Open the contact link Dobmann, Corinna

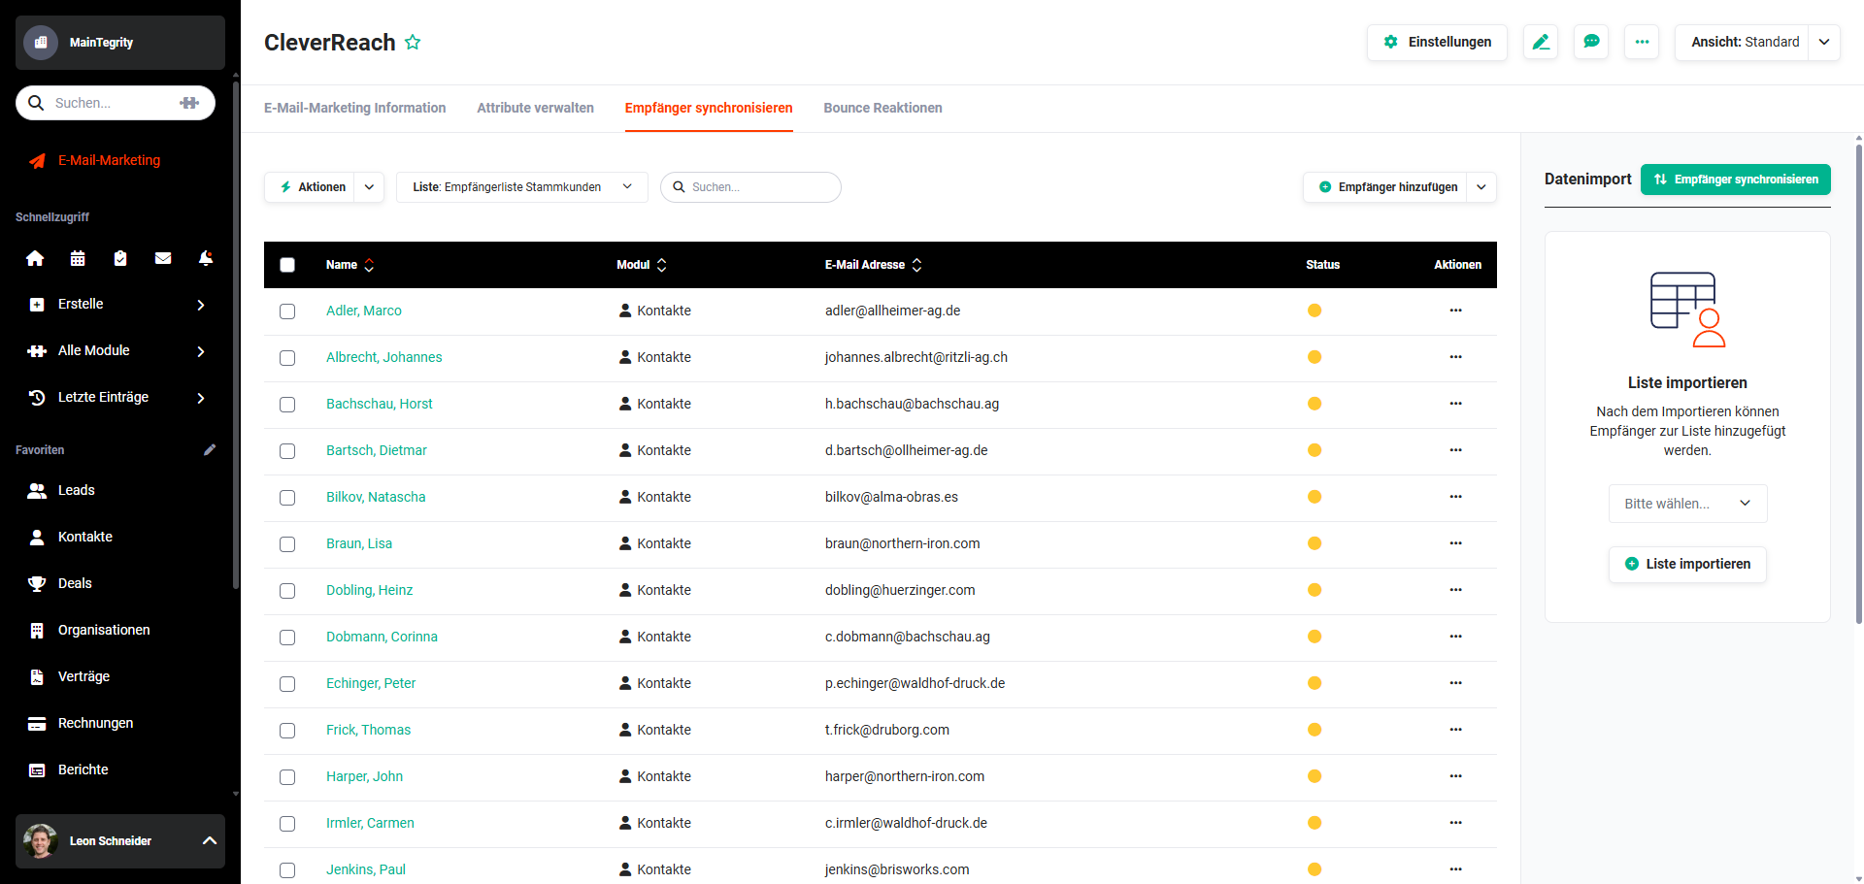pyautogui.click(x=382, y=637)
